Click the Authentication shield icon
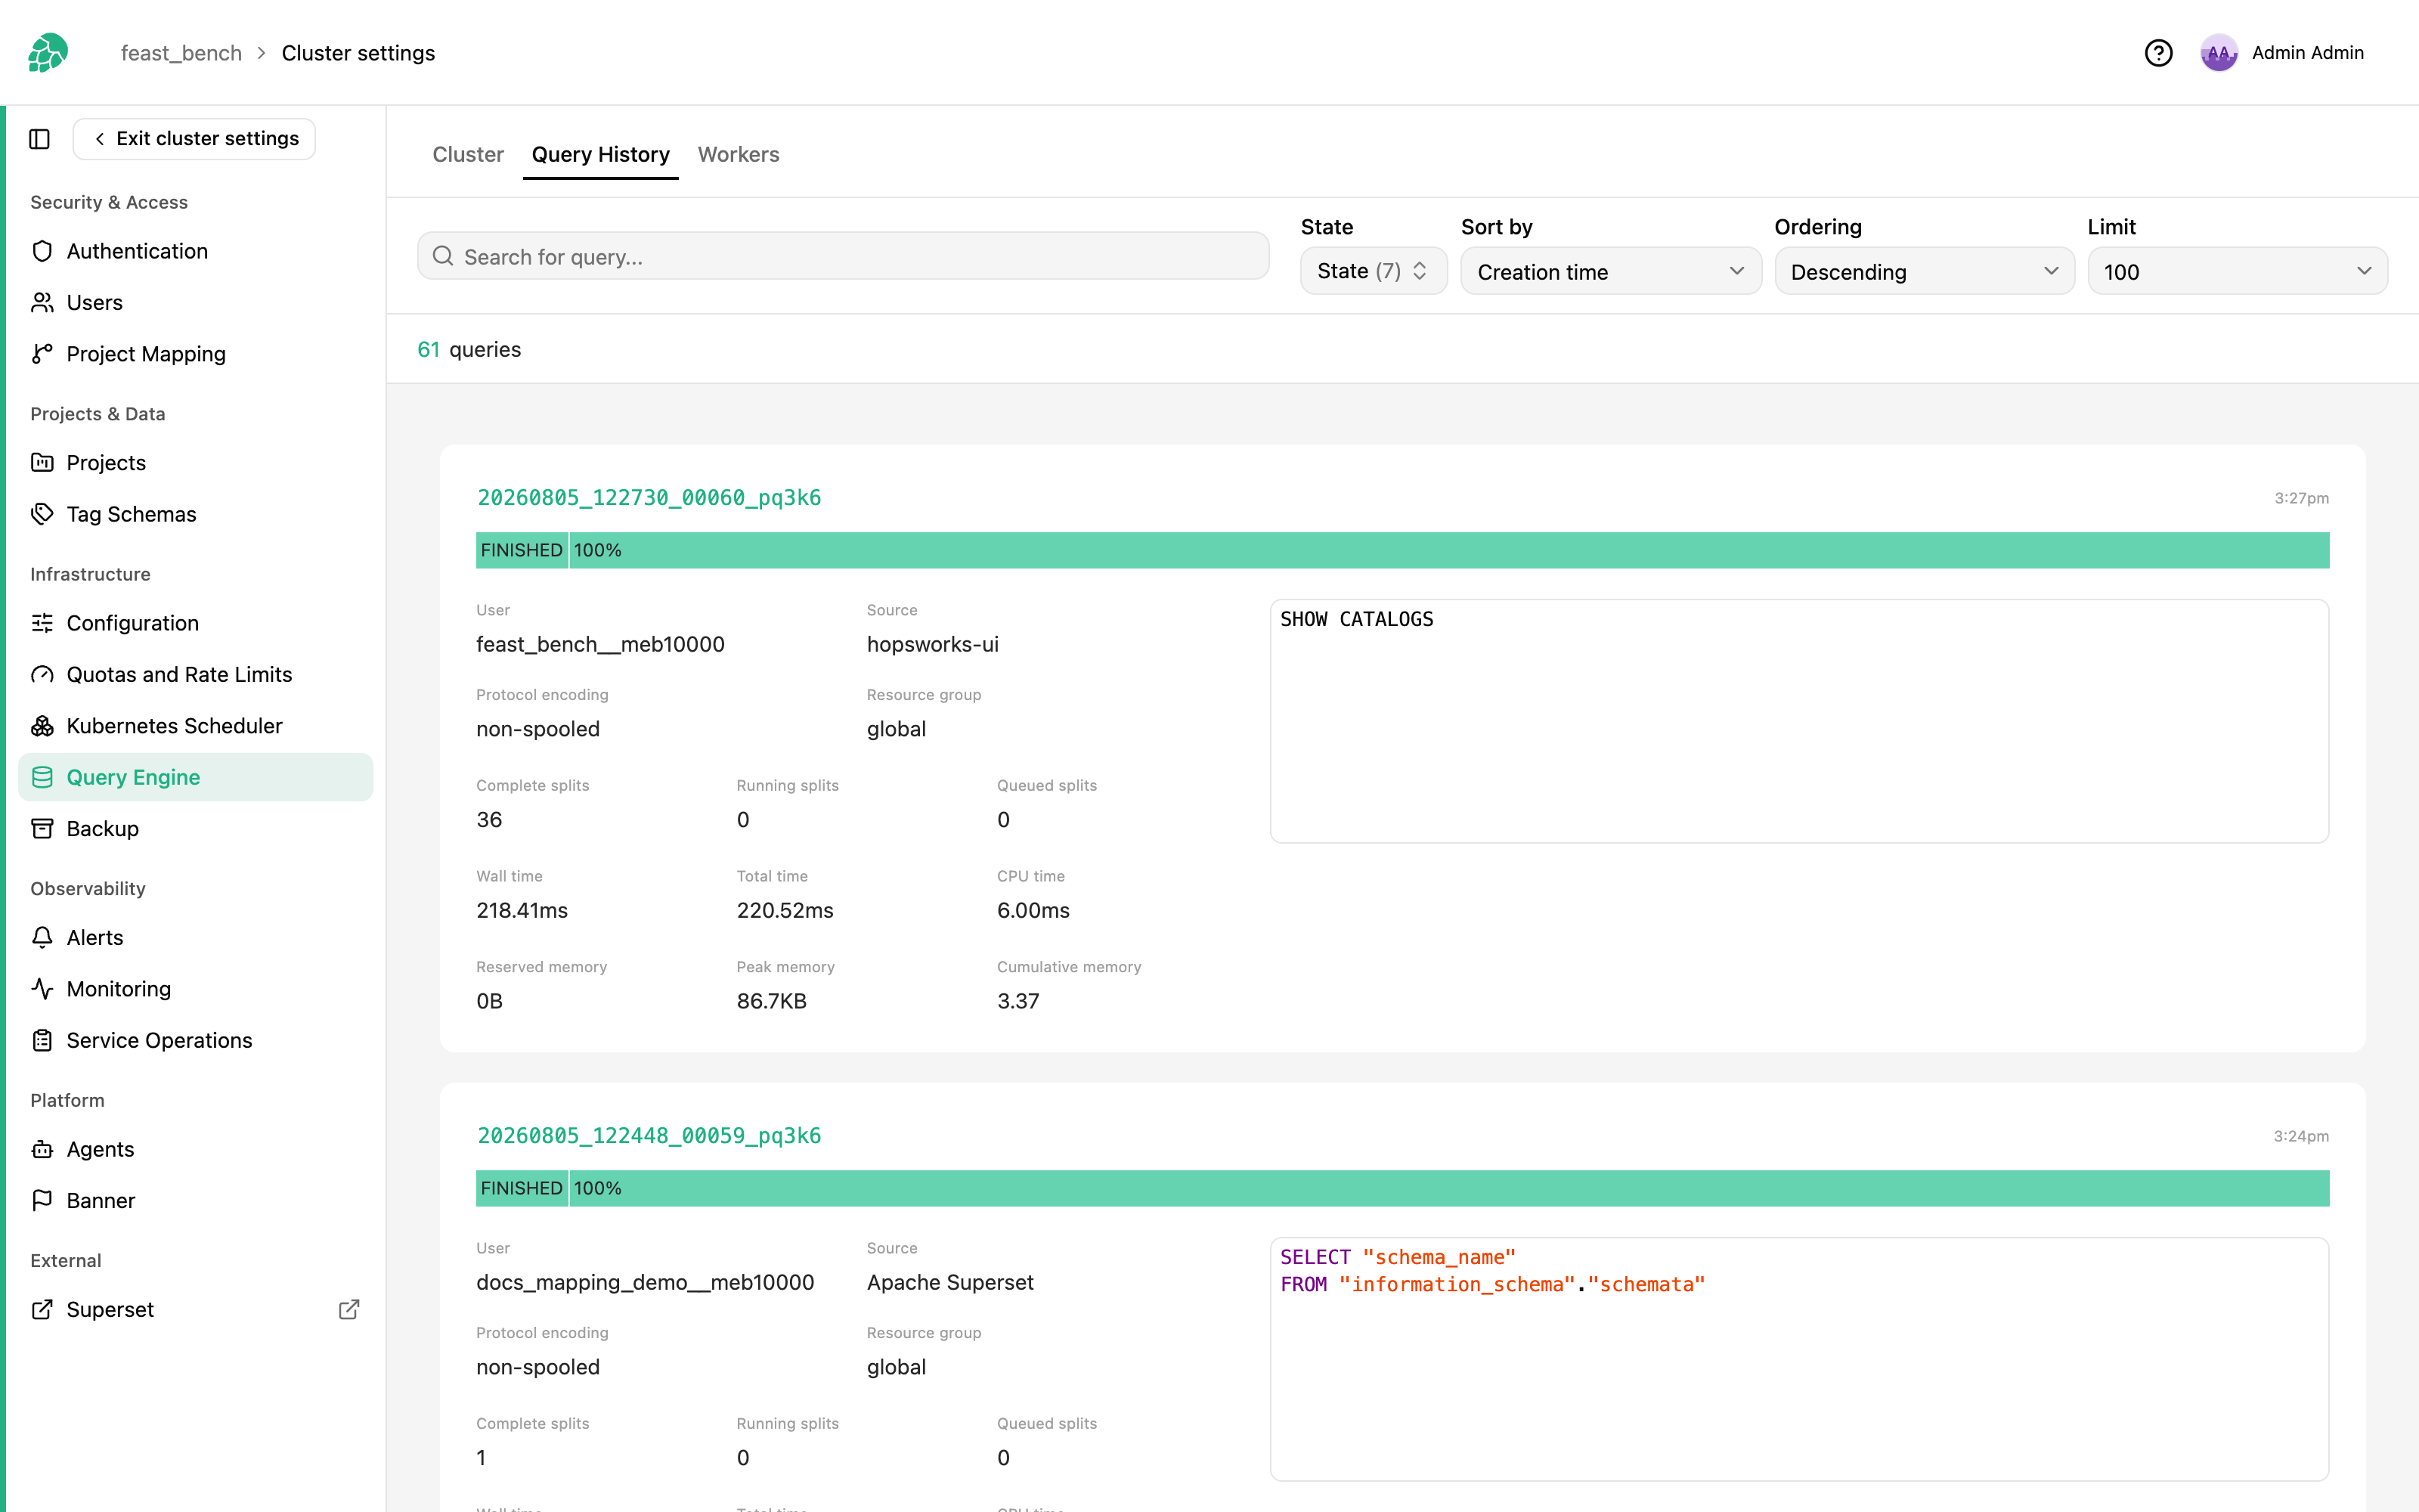 [42, 251]
